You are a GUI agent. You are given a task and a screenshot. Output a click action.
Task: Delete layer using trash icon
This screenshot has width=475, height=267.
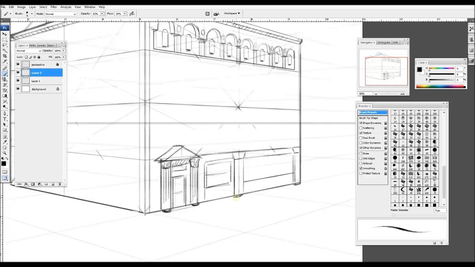coord(59,184)
